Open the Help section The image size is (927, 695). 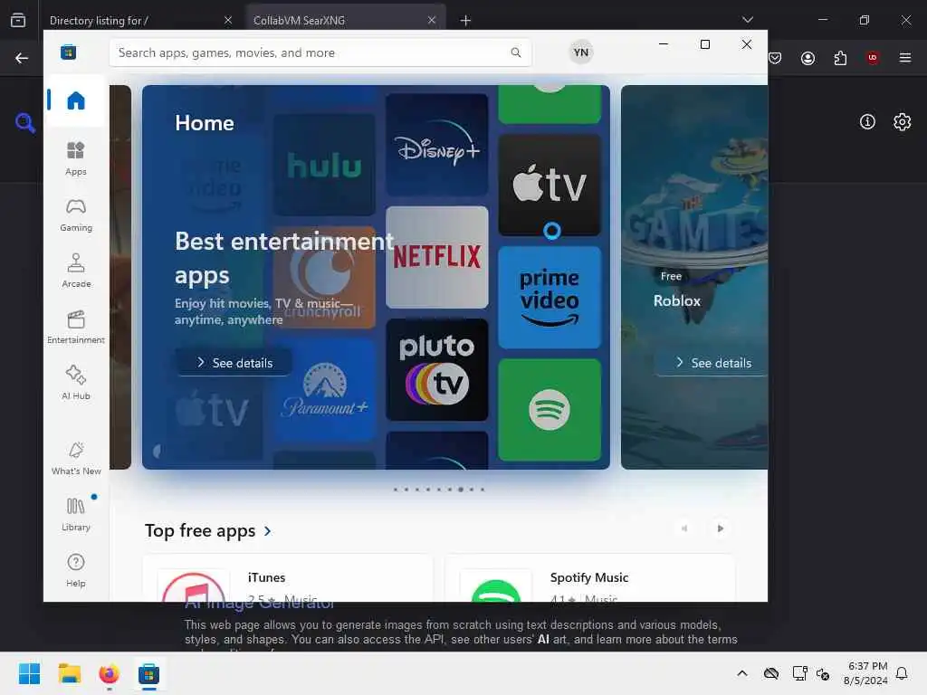pos(76,570)
